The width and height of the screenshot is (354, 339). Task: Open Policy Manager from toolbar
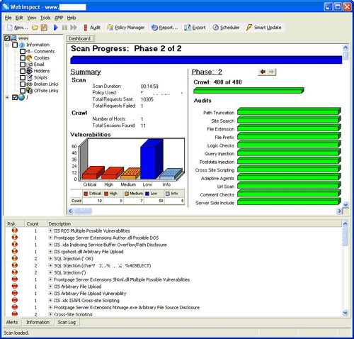point(126,28)
